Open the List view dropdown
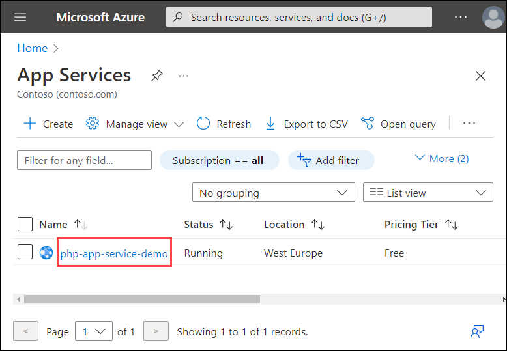 point(427,193)
